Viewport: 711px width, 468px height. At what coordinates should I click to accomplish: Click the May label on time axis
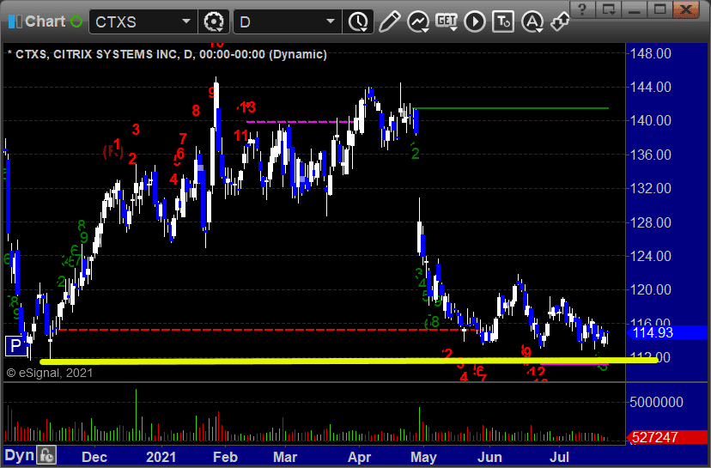(423, 457)
